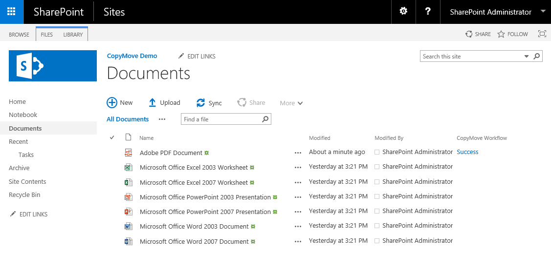Viewport: 551px width, 253px height.
Task: Click the focus on content icon
Action: [542, 34]
